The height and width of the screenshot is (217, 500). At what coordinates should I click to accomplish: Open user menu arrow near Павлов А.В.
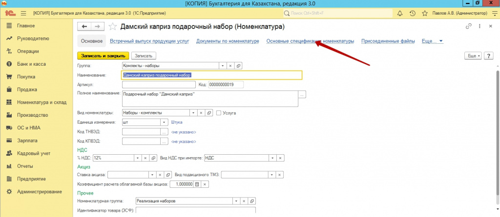[494, 13]
